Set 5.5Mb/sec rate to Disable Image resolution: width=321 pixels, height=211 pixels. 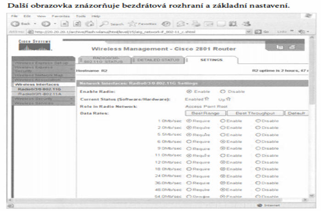point(258,135)
